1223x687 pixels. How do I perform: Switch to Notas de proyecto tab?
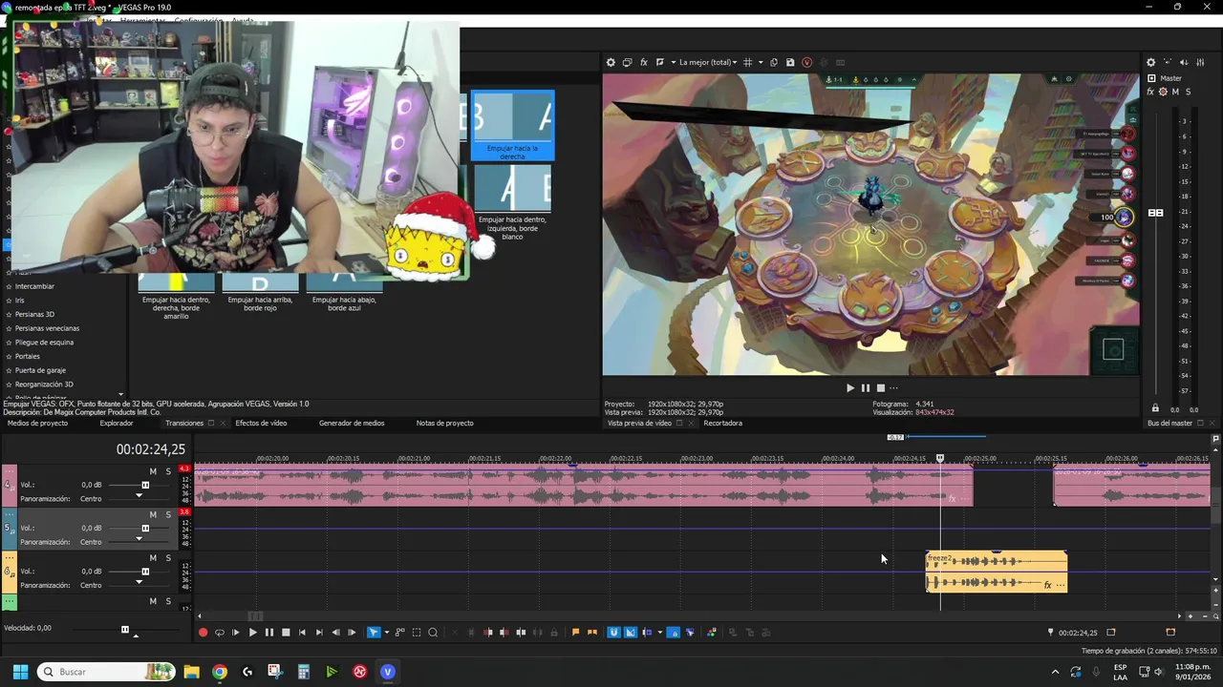point(444,423)
